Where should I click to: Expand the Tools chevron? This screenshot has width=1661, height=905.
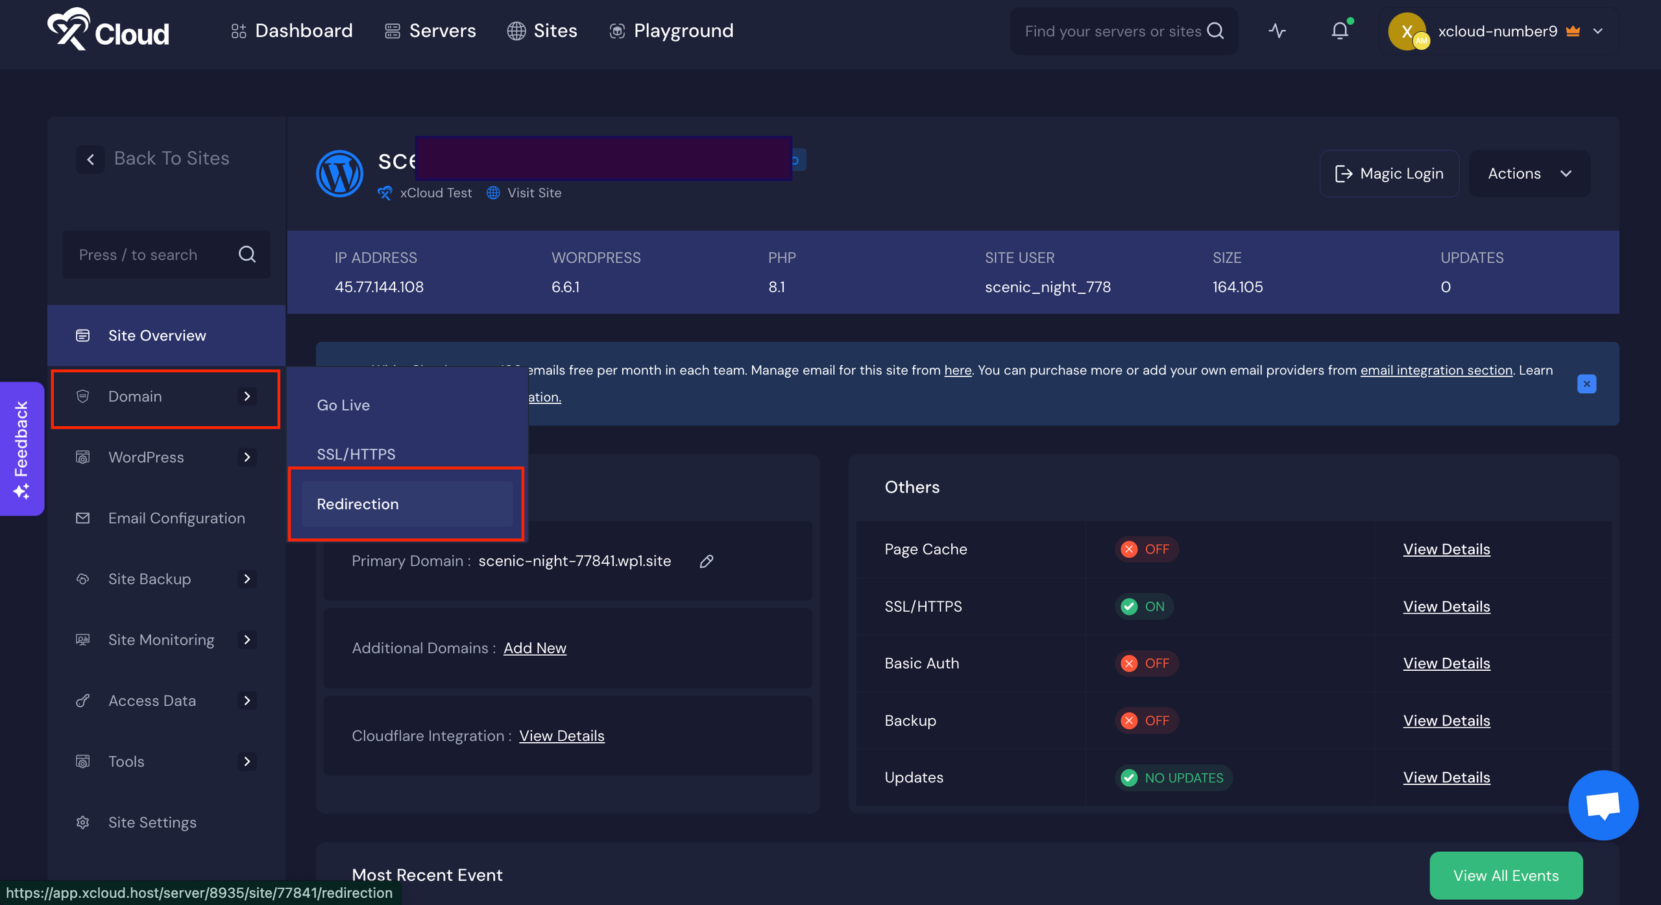pos(247,762)
